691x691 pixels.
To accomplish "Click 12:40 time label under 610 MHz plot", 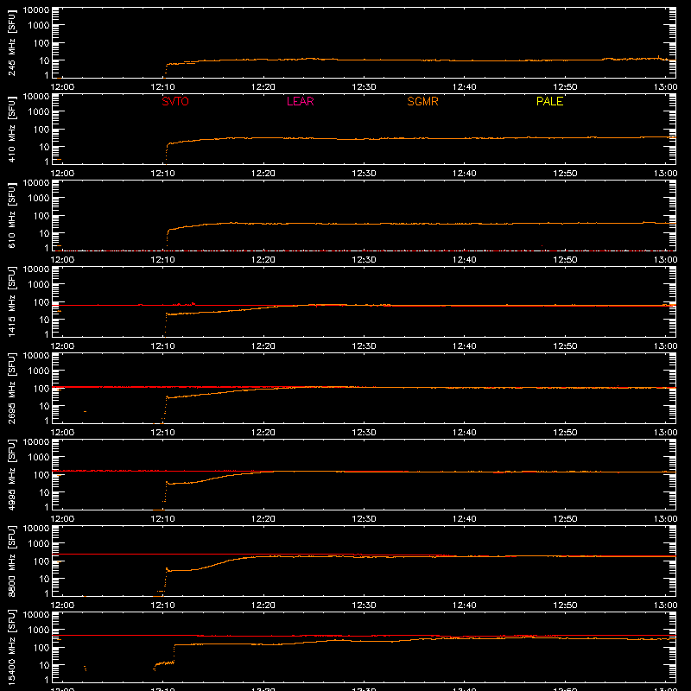I will (x=465, y=260).
